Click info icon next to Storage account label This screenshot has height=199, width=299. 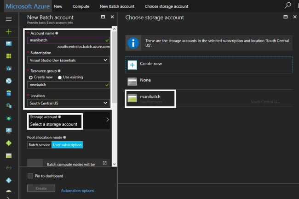click(59, 117)
